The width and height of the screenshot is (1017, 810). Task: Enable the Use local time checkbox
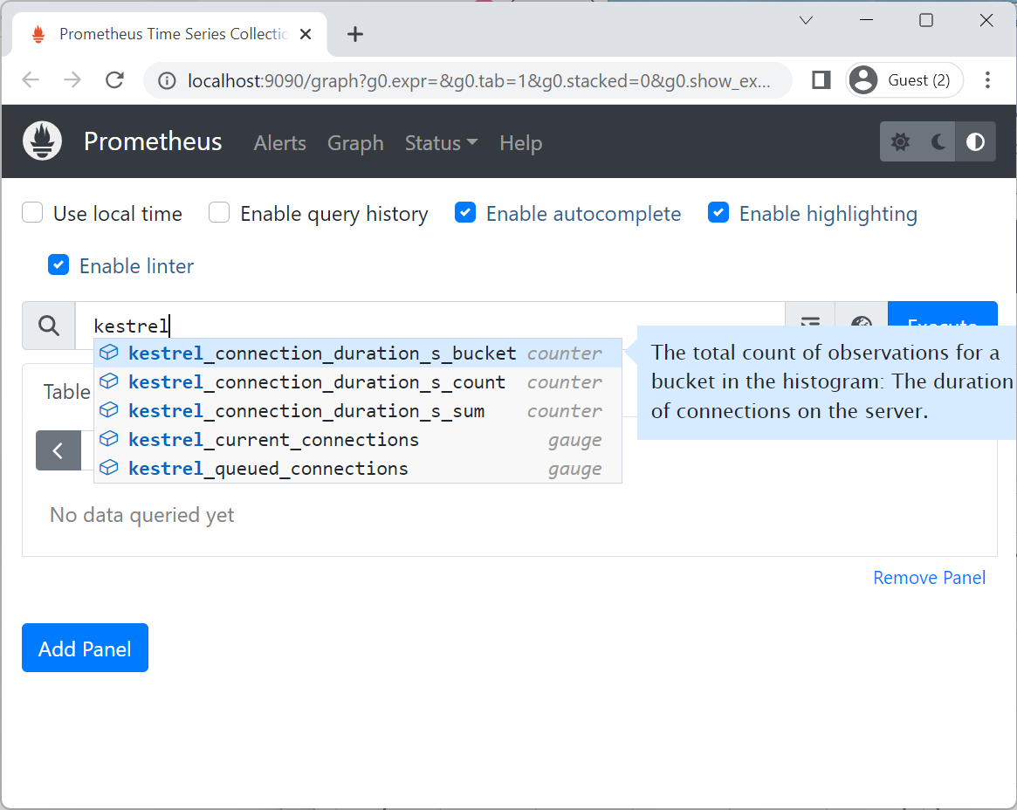tap(31, 212)
